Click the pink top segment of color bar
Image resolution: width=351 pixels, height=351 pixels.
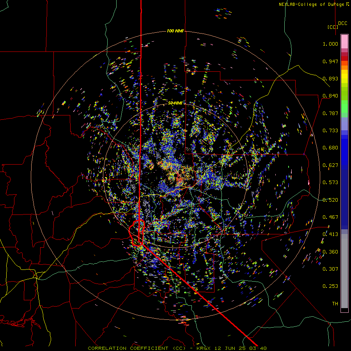click(x=344, y=42)
